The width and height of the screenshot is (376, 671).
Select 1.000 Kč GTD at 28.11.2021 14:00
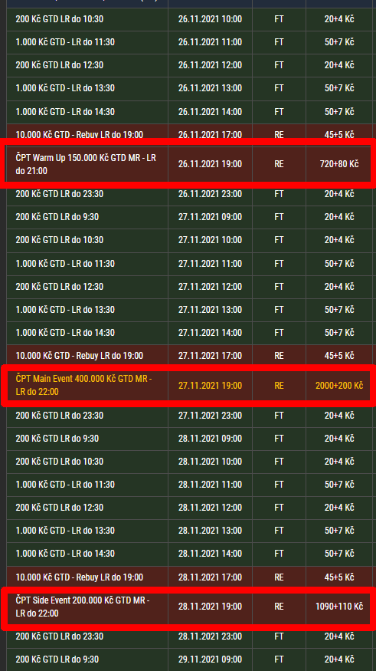(x=189, y=554)
